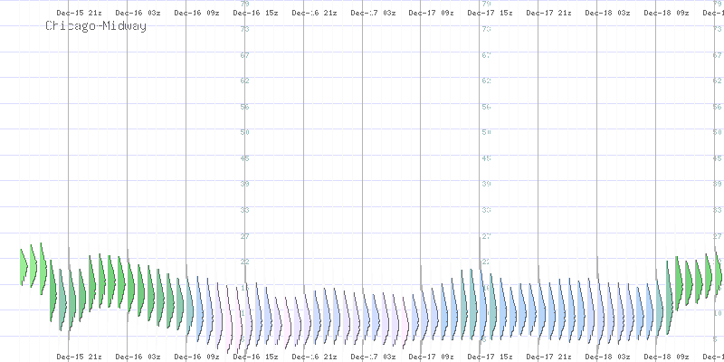Select the 39 value on the middle axis
The width and height of the screenshot is (724, 362).
[486, 184]
